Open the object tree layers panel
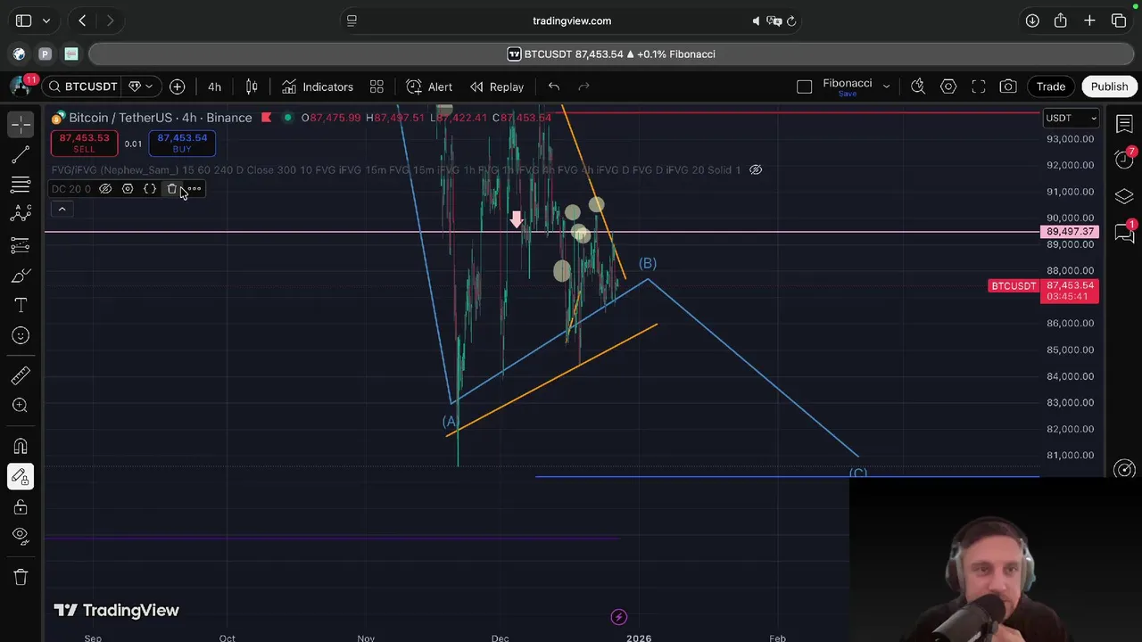 pos(1124,196)
